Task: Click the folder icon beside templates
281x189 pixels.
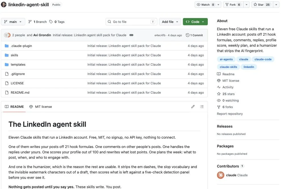Action: (x=7, y=65)
